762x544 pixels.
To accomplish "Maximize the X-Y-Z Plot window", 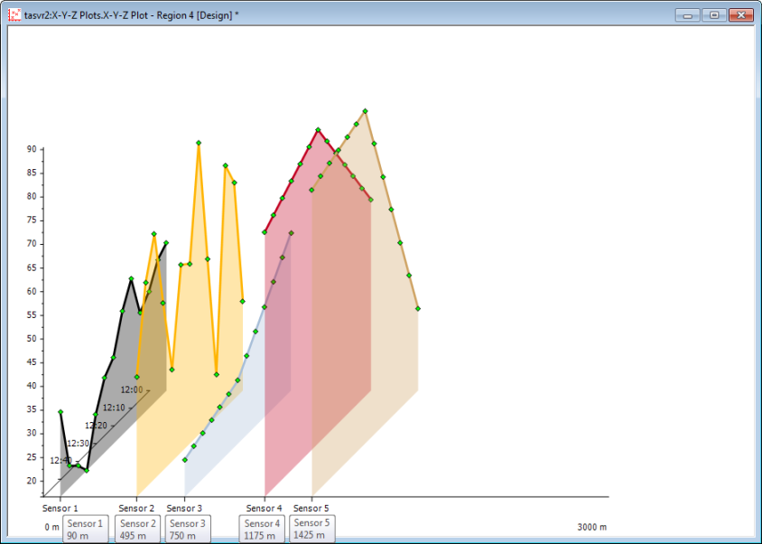I will (x=714, y=14).
